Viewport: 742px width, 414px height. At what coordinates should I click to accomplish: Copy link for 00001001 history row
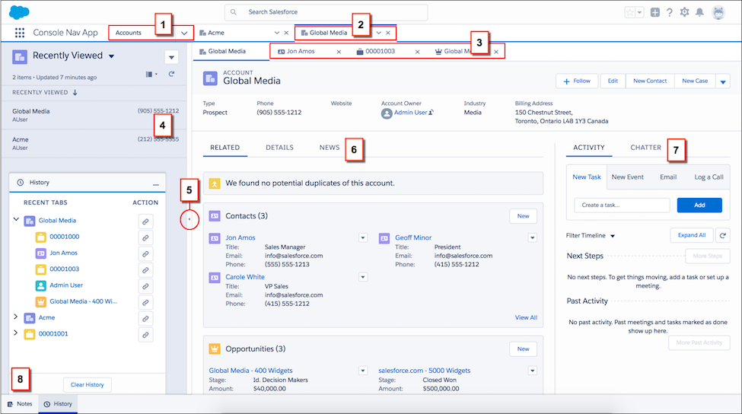coord(146,335)
